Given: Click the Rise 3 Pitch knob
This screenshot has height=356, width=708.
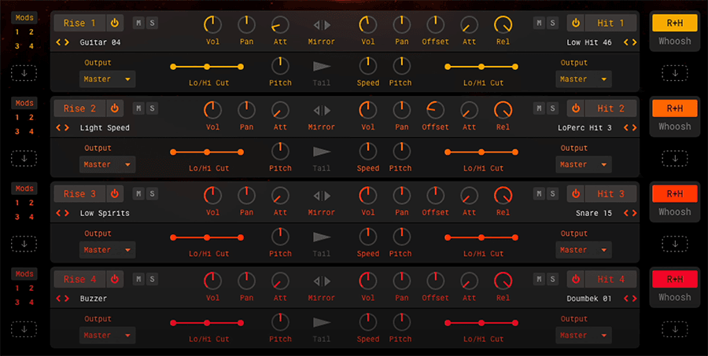Looking at the screenshot, I should [x=280, y=237].
